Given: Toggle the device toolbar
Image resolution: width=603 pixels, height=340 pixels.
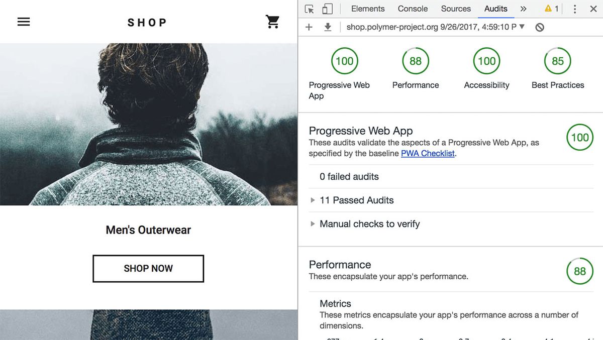Looking at the screenshot, I should coord(328,9).
